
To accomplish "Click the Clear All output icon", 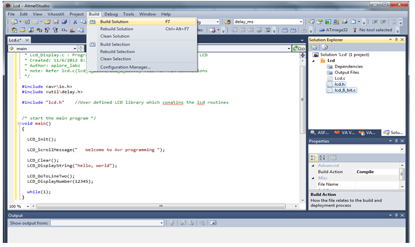I will pyautogui.click(x=202, y=223).
